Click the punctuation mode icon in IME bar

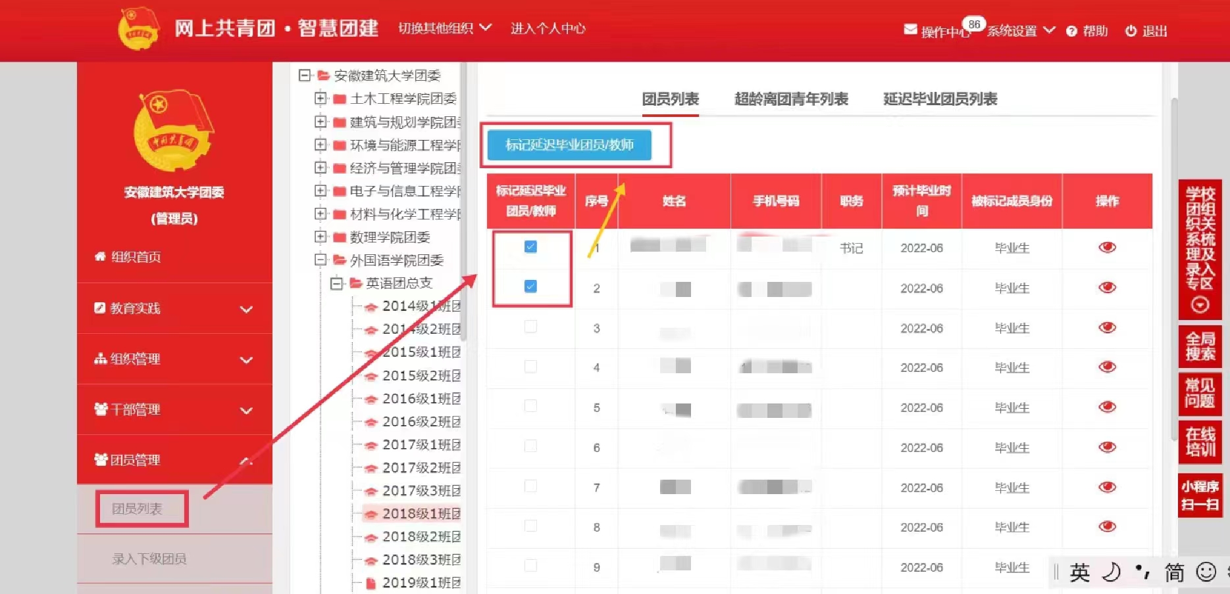tap(1143, 572)
